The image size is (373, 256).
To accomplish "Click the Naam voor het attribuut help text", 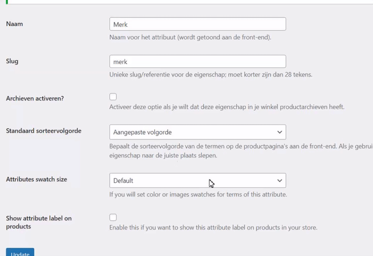I will (x=190, y=37).
